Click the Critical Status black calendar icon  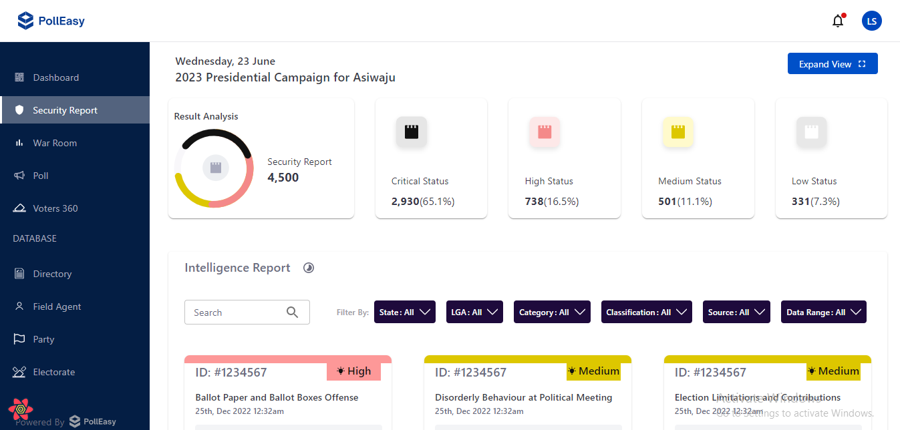pos(411,132)
